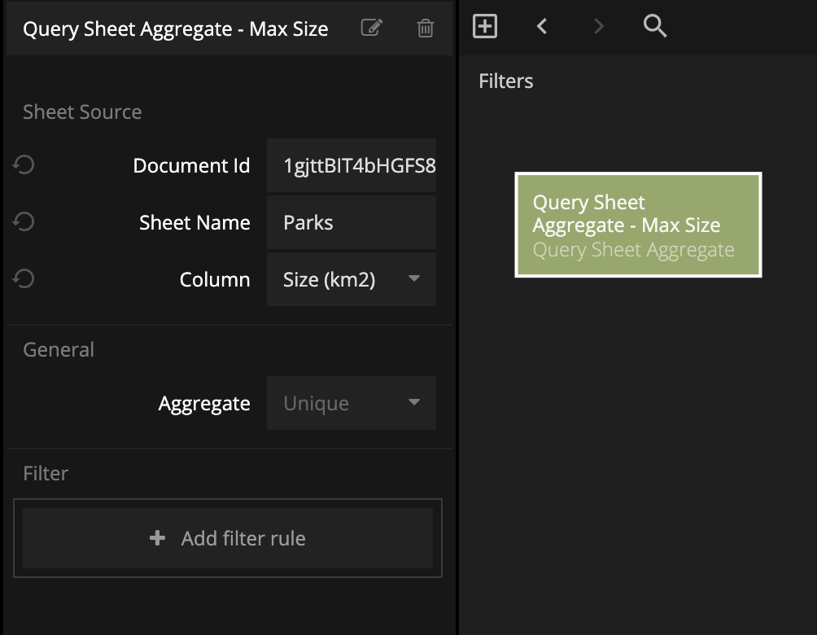Go back with left chevron arrow
The height and width of the screenshot is (635, 817).
[542, 26]
